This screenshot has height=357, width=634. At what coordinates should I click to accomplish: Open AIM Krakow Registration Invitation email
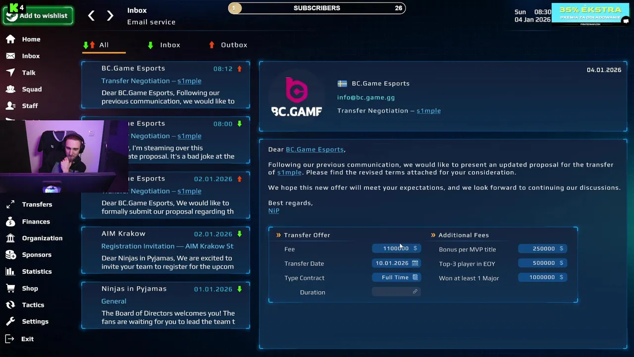pyautogui.click(x=166, y=250)
